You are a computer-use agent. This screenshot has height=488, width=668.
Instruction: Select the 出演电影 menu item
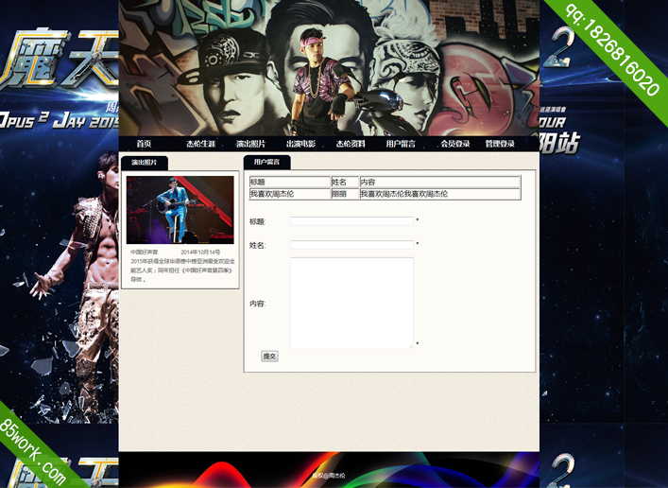(300, 144)
